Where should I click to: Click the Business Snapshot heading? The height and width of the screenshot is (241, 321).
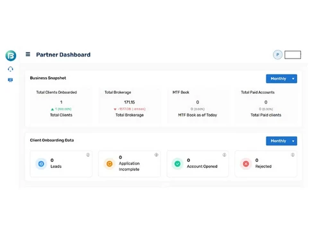(48, 78)
